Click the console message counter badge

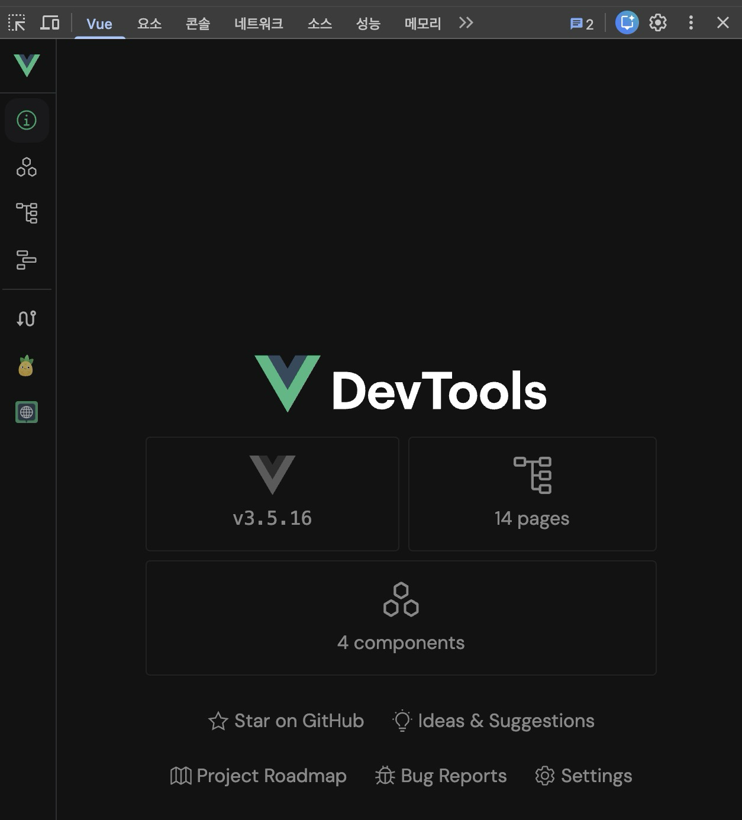582,23
